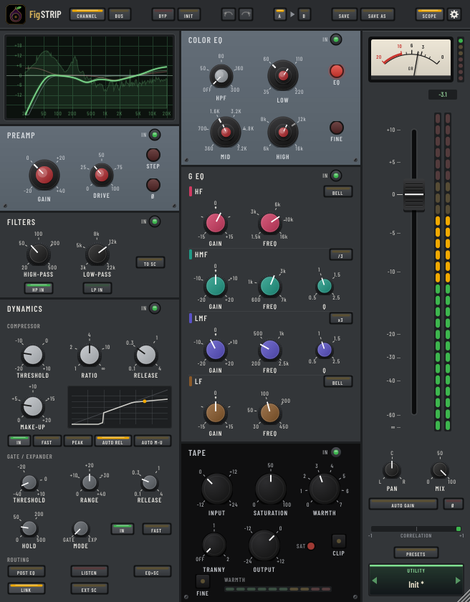Click the SAVE button
Viewport: 470px width, 602px height.
344,14
